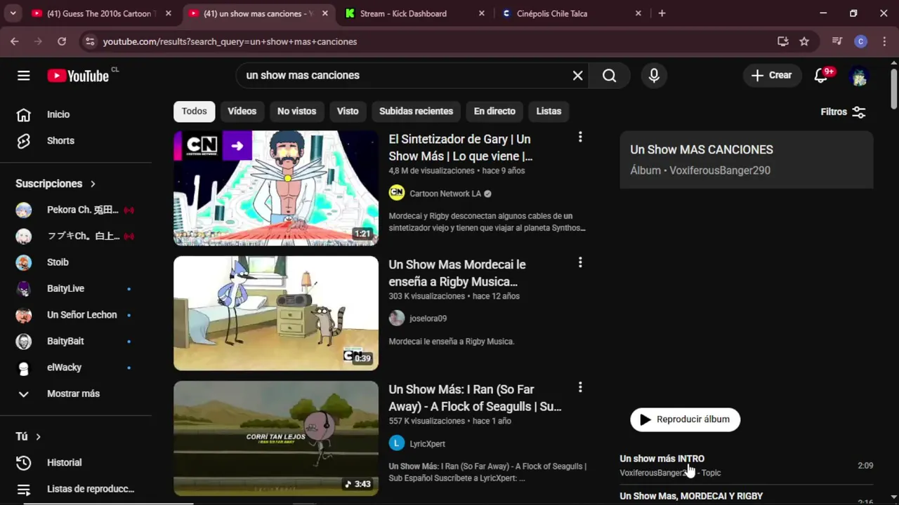Open the notifications bell
This screenshot has height=505, width=899.
pyautogui.click(x=820, y=76)
